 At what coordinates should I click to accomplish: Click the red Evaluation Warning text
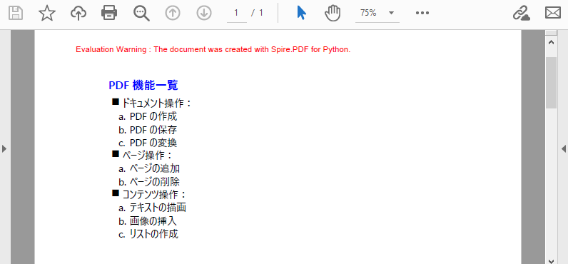click(x=213, y=50)
